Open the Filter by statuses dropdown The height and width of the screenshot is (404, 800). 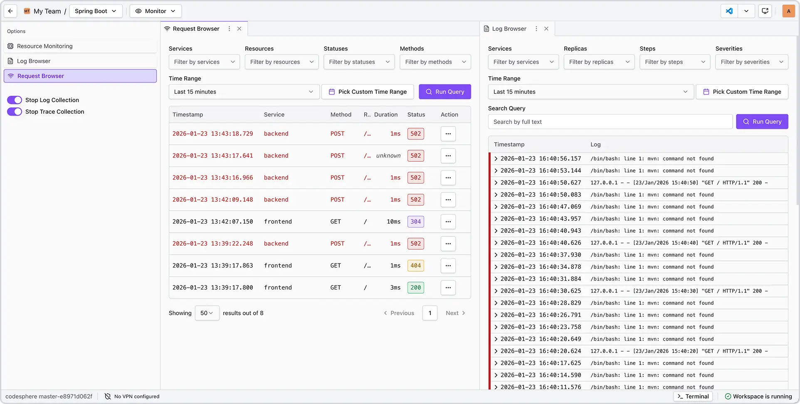point(359,62)
